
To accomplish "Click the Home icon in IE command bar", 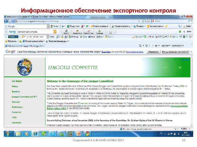I will point(140,46).
